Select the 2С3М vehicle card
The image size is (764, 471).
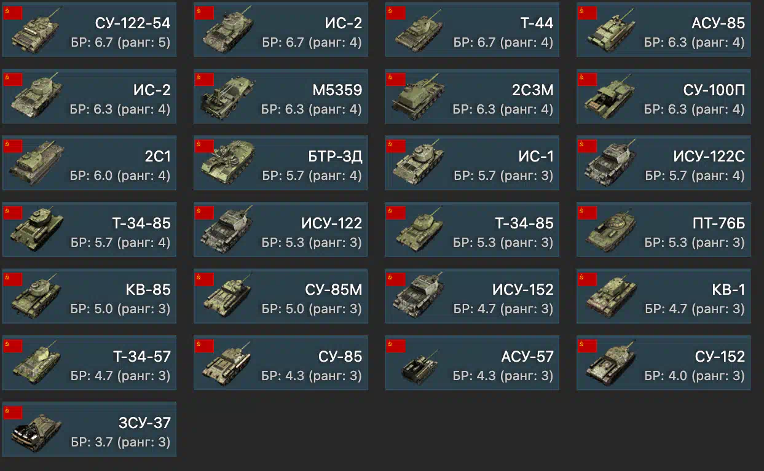pos(472,96)
